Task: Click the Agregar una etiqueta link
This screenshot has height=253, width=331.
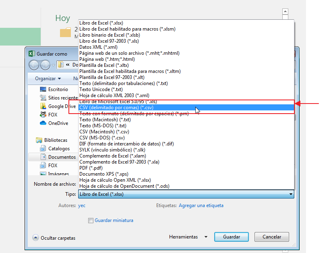Action: 201,205
